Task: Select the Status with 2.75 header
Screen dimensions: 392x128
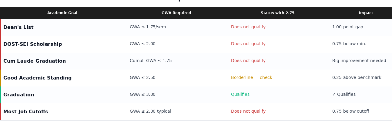Action: pyautogui.click(x=277, y=13)
